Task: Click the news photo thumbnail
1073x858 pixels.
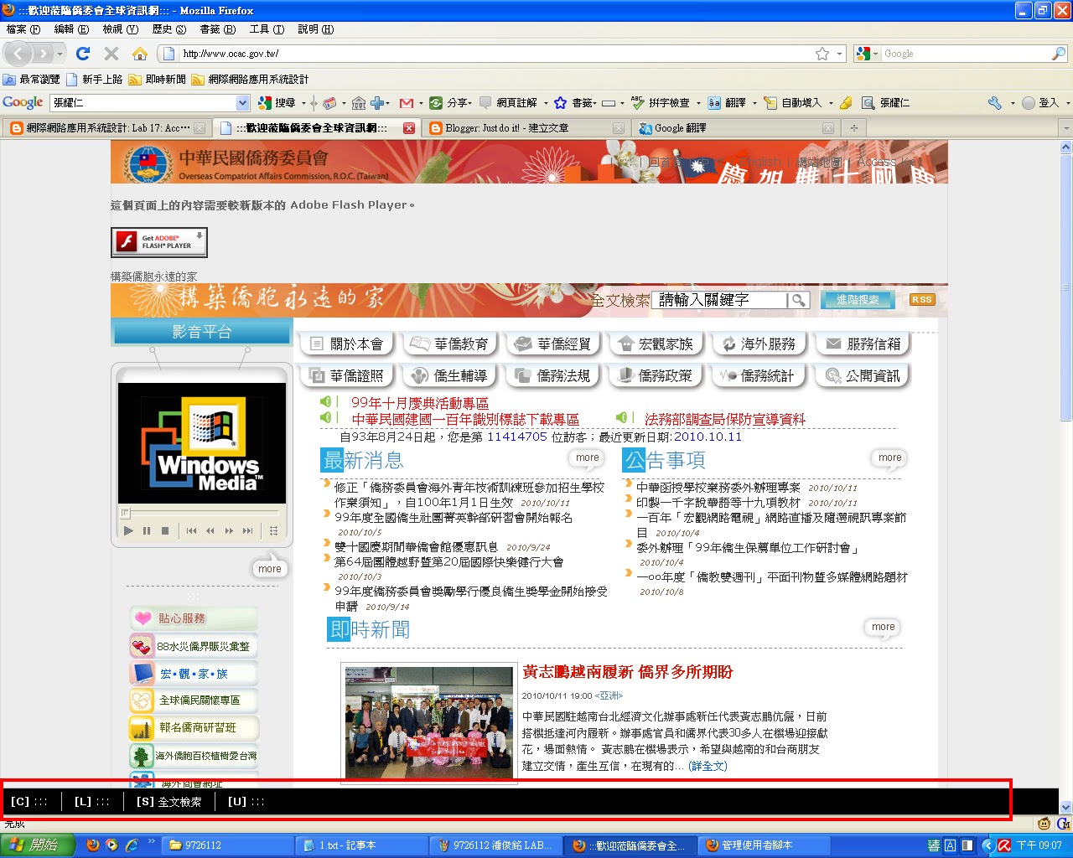Action: click(x=429, y=724)
